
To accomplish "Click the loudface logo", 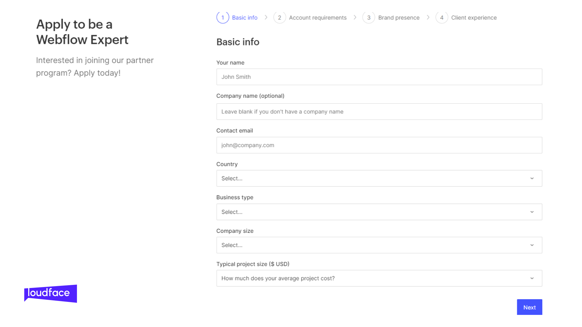I will [50, 293].
